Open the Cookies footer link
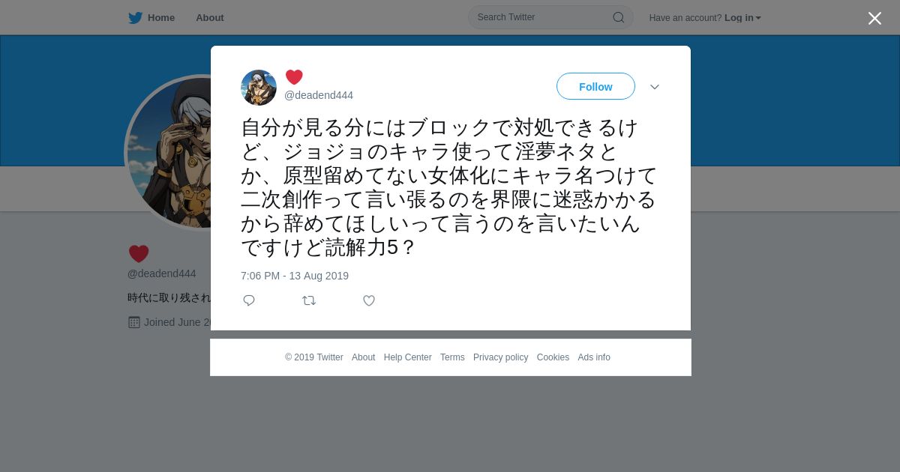The width and height of the screenshot is (900, 472). pos(553,357)
